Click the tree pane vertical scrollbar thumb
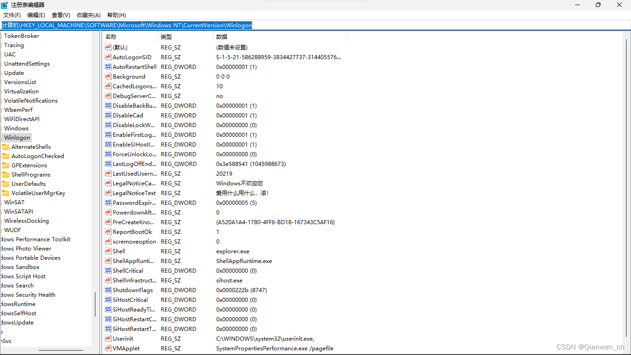The height and width of the screenshot is (355, 631). pyautogui.click(x=96, y=304)
